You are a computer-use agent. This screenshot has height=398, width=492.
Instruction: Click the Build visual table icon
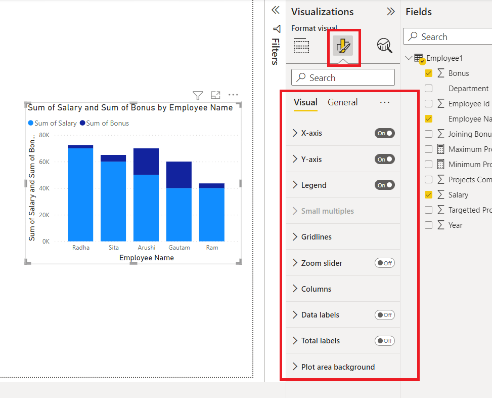[301, 46]
